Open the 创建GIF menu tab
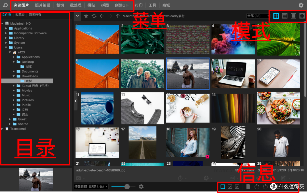307x193 pixels. [122, 5]
